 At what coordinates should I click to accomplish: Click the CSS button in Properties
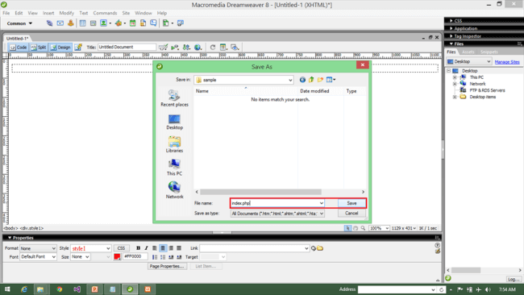[121, 248]
